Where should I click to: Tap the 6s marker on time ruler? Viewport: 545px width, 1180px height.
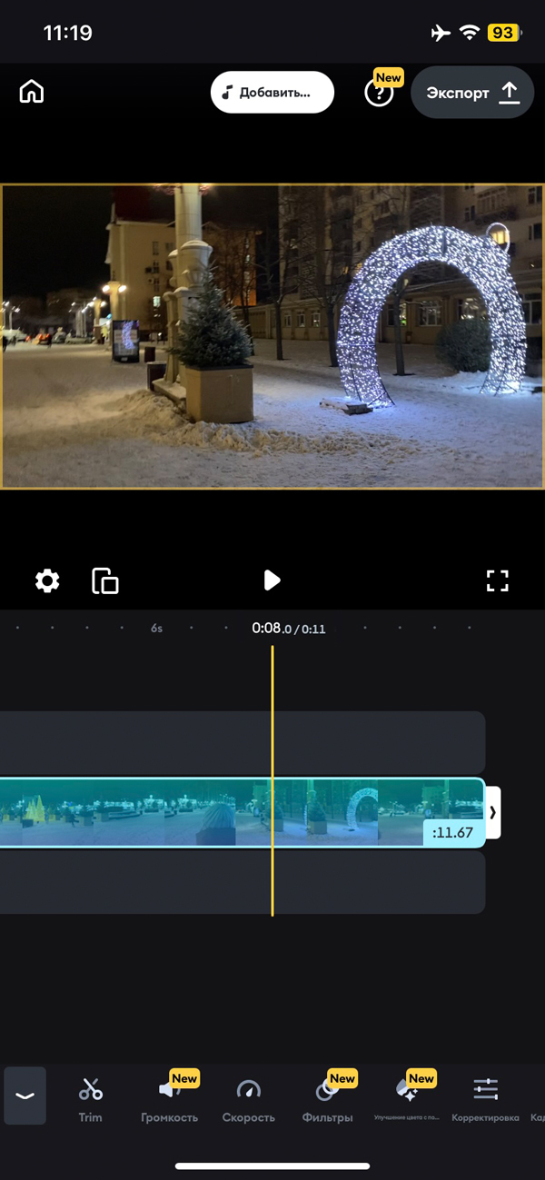point(157,629)
